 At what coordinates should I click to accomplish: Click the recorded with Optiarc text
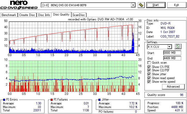(x=100, y=19)
